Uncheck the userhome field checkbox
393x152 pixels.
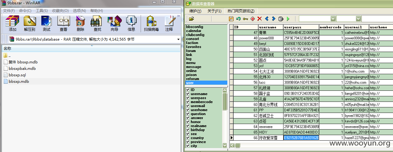[188, 110]
